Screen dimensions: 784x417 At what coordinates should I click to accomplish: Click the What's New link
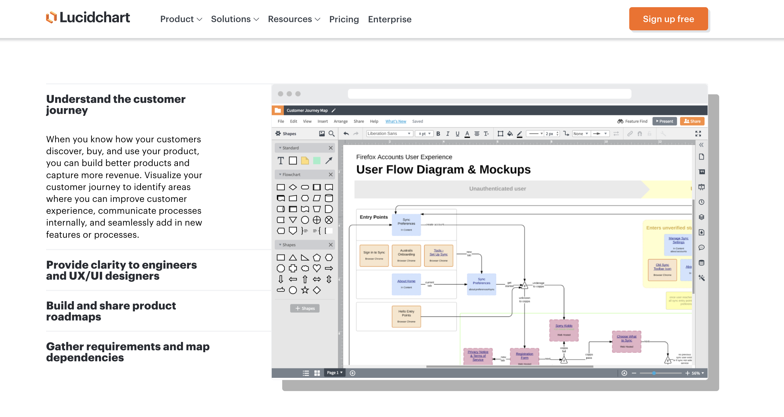tap(395, 121)
